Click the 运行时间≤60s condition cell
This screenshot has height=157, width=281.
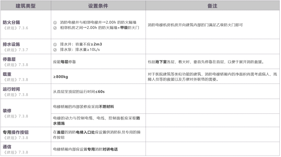pos(79,92)
